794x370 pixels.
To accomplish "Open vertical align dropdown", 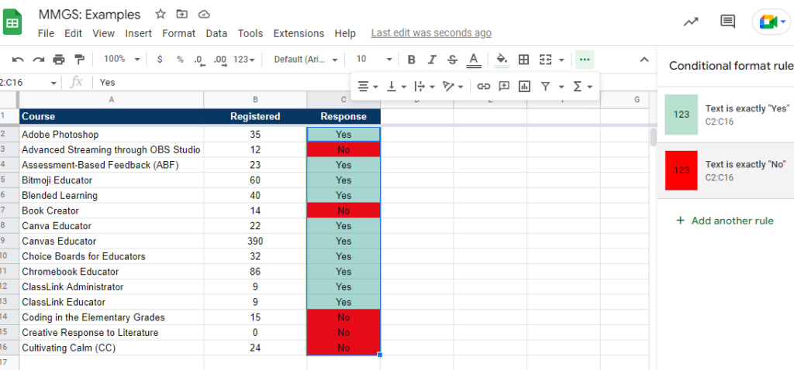I will [396, 87].
